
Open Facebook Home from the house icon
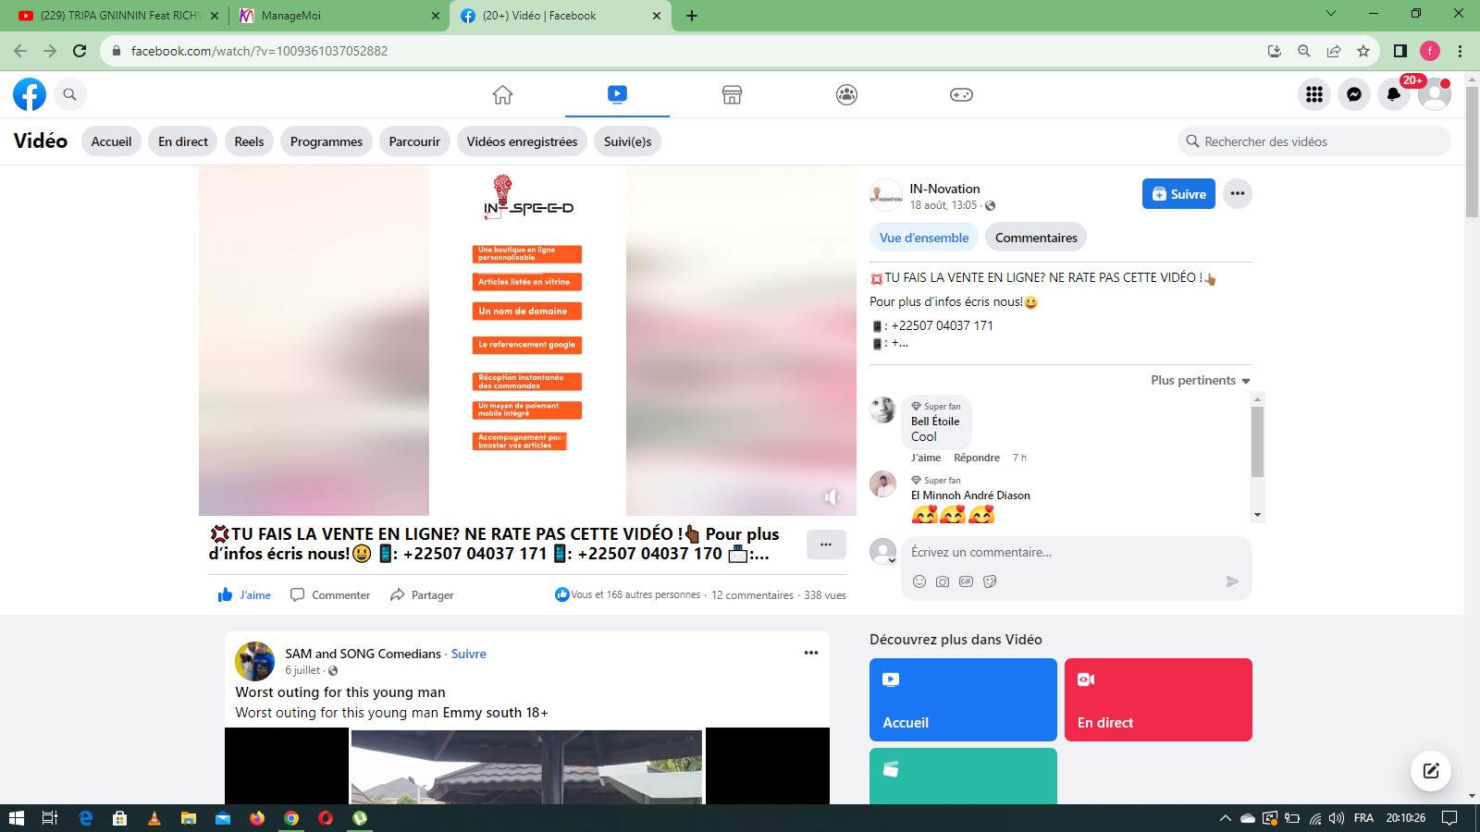pos(502,94)
